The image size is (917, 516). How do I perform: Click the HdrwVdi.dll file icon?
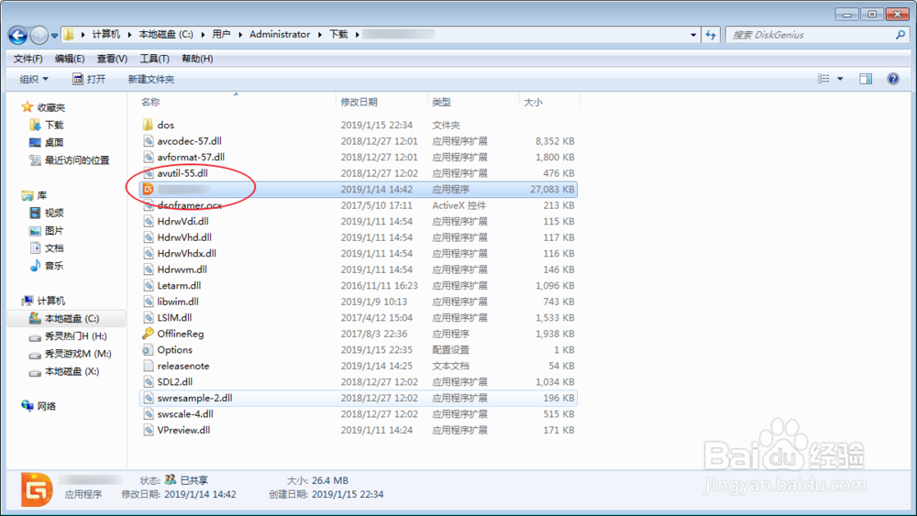tap(149, 221)
